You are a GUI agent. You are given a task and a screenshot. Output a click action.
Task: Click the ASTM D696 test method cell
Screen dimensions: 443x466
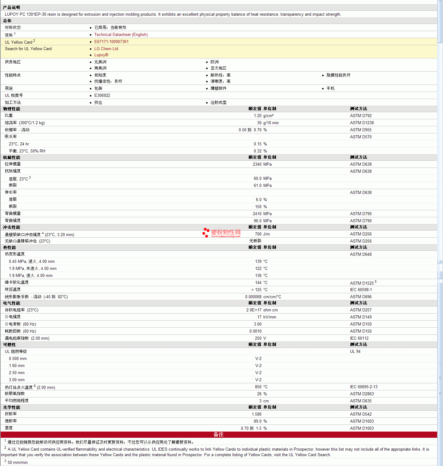click(361, 297)
